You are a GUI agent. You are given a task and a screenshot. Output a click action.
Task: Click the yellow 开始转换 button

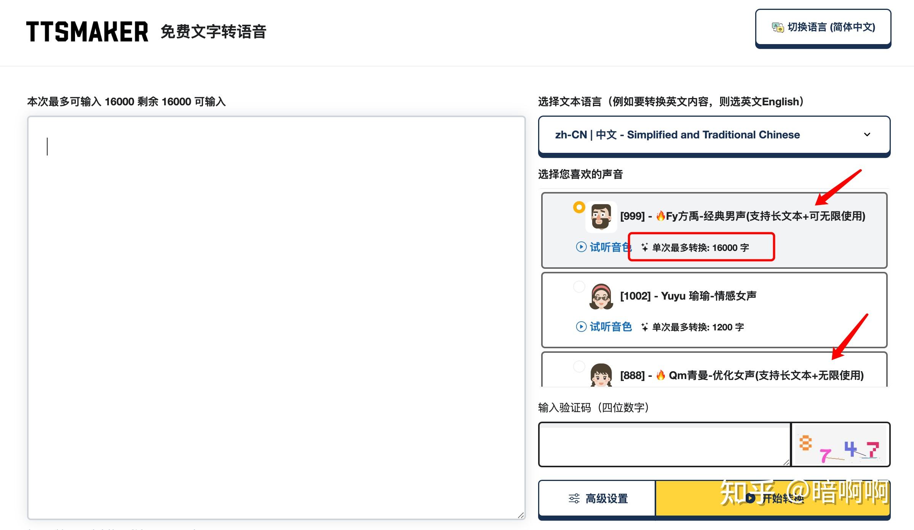[x=772, y=498]
